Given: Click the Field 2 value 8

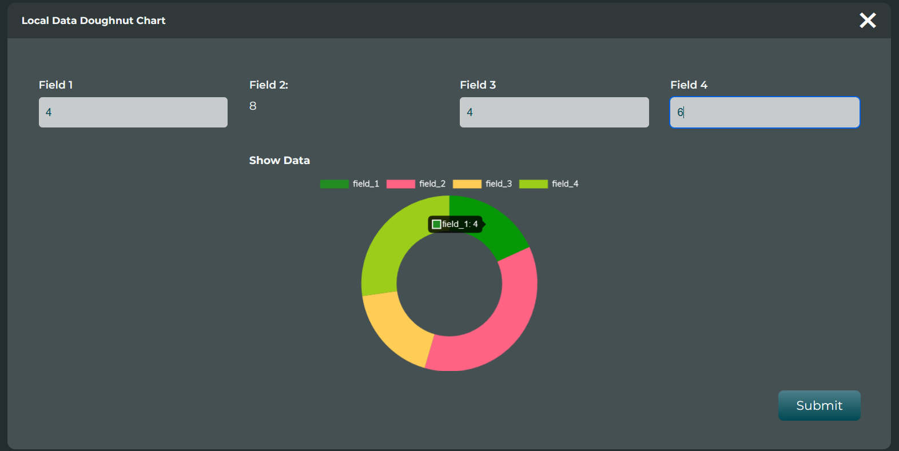Looking at the screenshot, I should [253, 106].
